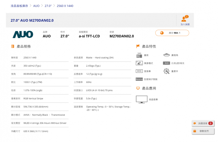Click the 產品規格 section heading
This screenshot has width=218, height=142.
[24, 46]
